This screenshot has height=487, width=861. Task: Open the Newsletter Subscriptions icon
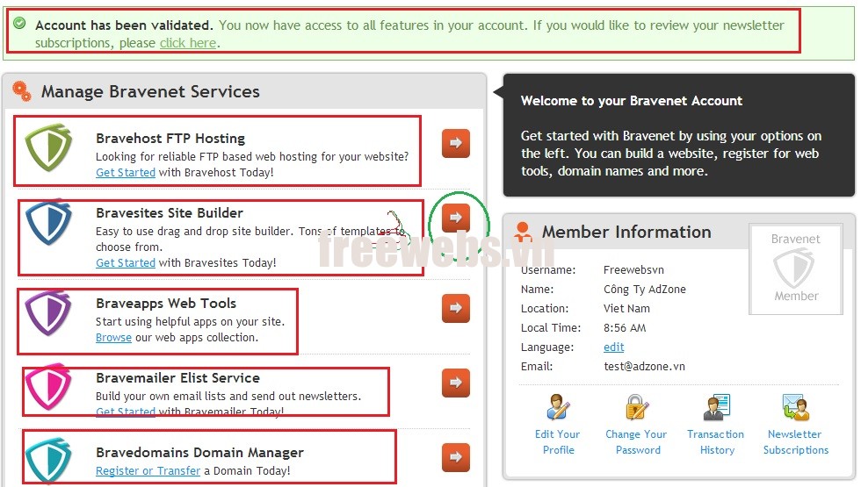[x=795, y=408]
